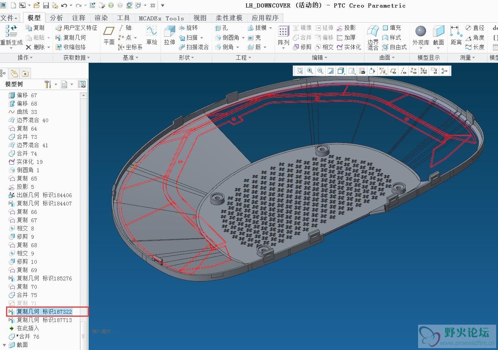Toggle coordinate system display visibility
Image resolution: width=498 pixels, height=350 pixels.
[x=424, y=71]
